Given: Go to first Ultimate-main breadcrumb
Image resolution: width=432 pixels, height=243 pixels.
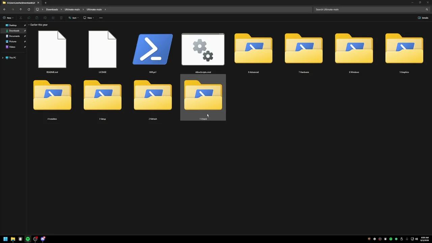Looking at the screenshot, I should [72, 9].
